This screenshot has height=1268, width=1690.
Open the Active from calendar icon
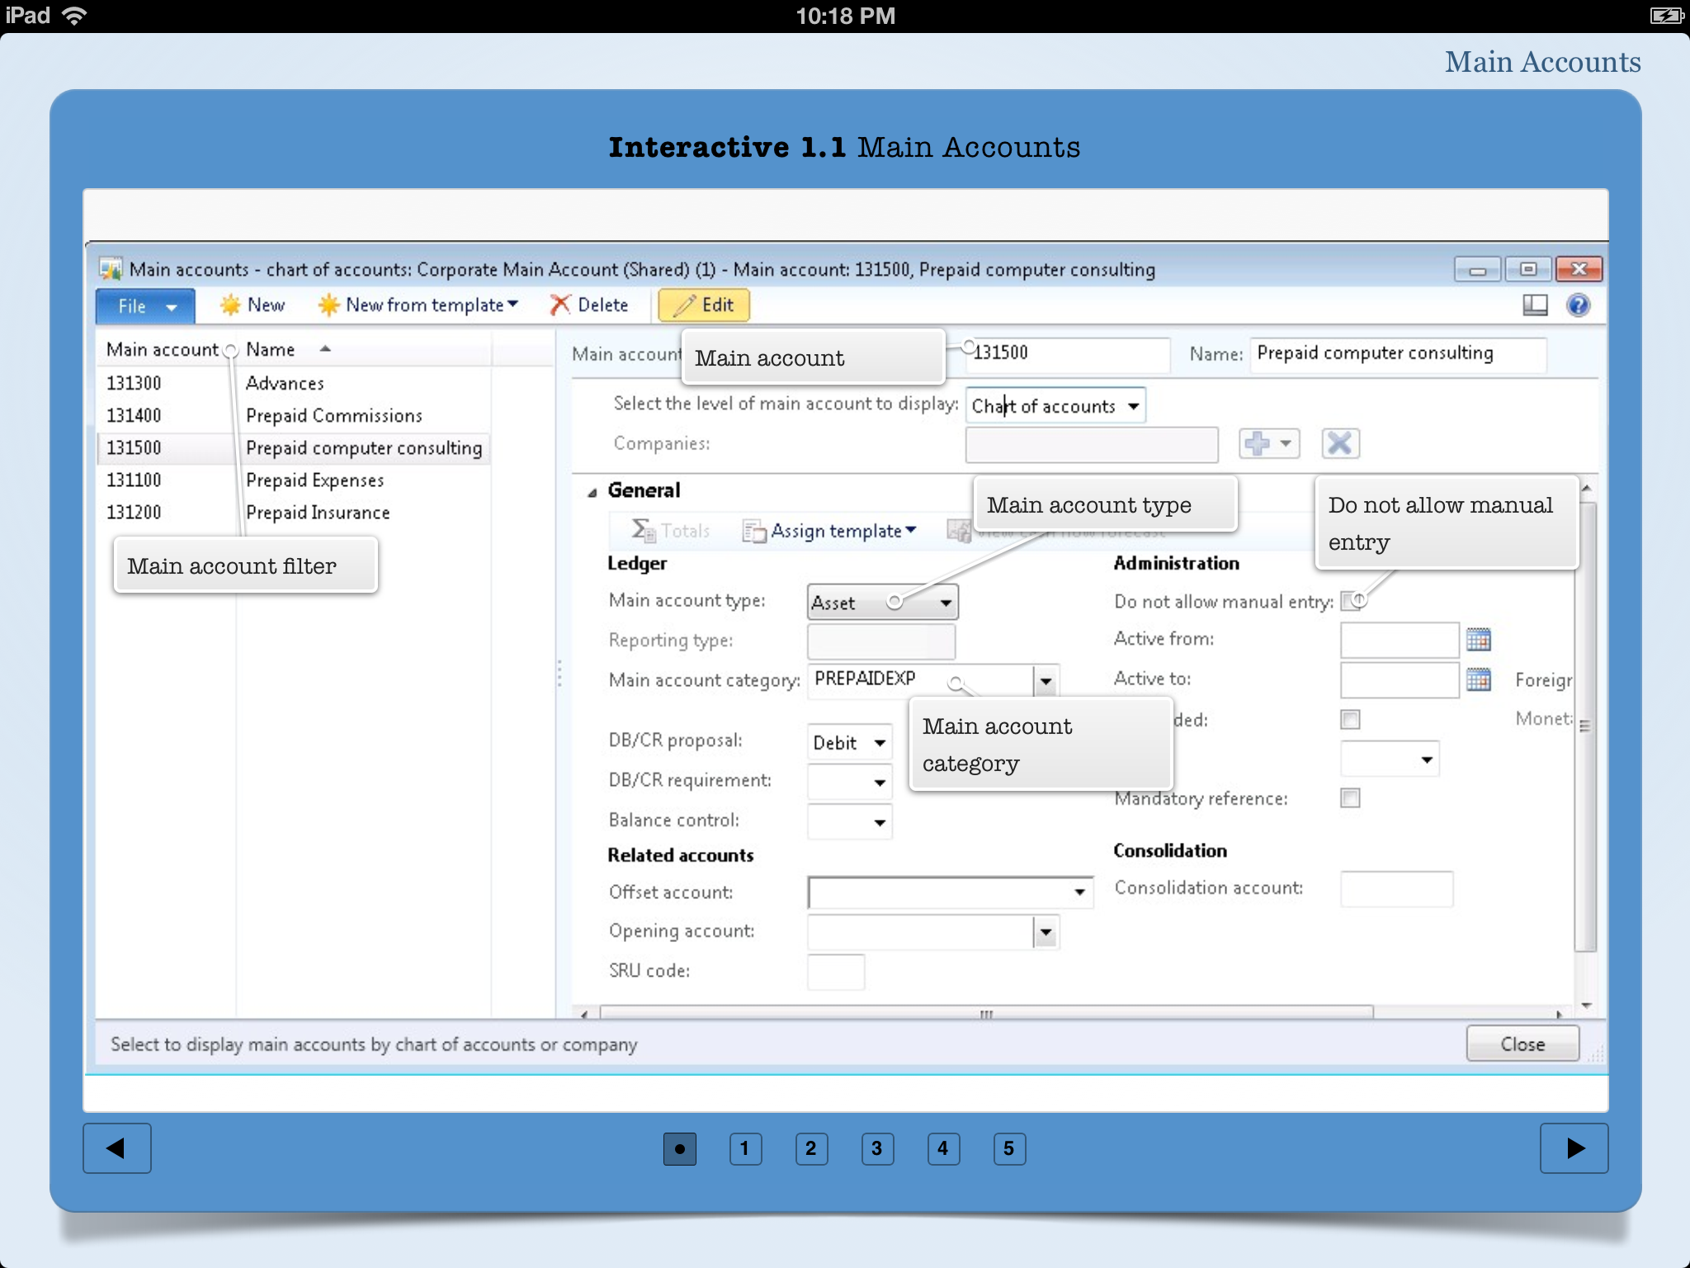click(1478, 640)
